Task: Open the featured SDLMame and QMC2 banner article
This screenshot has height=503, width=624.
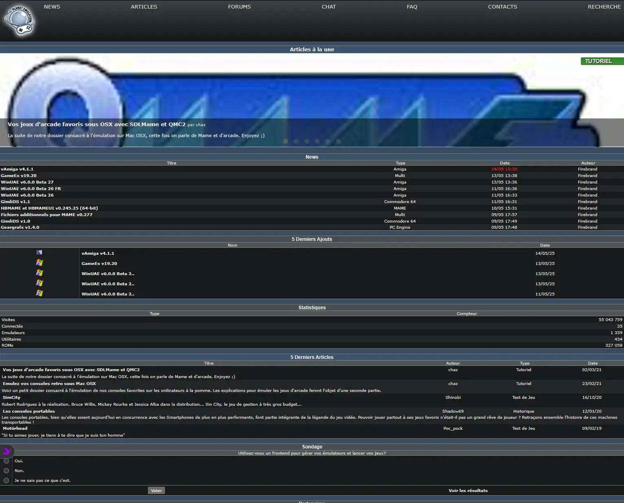Action: [x=312, y=100]
